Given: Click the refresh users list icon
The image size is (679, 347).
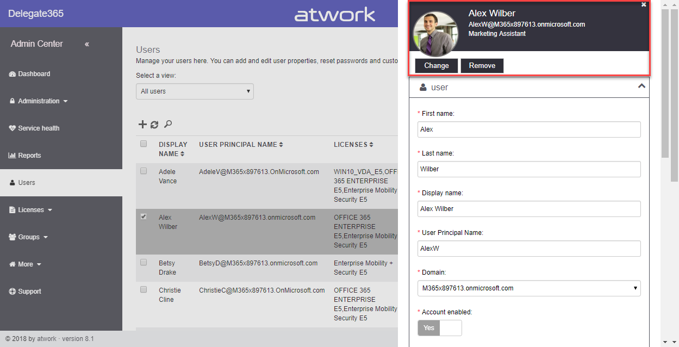Looking at the screenshot, I should (154, 125).
